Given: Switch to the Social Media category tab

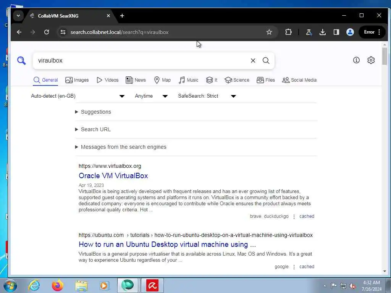Looking at the screenshot, I should tap(299, 80).
